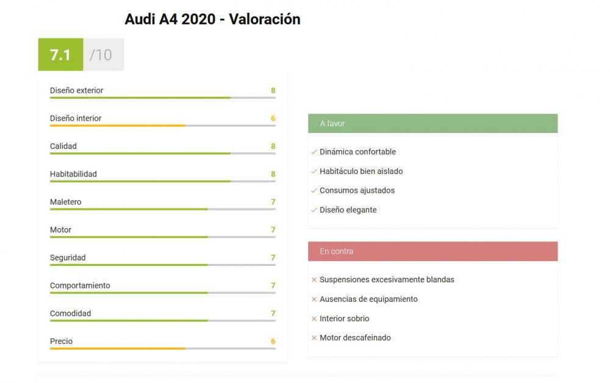Click the checkmark icon before Diseño elegante
The width and height of the screenshot is (610, 383).
(314, 210)
